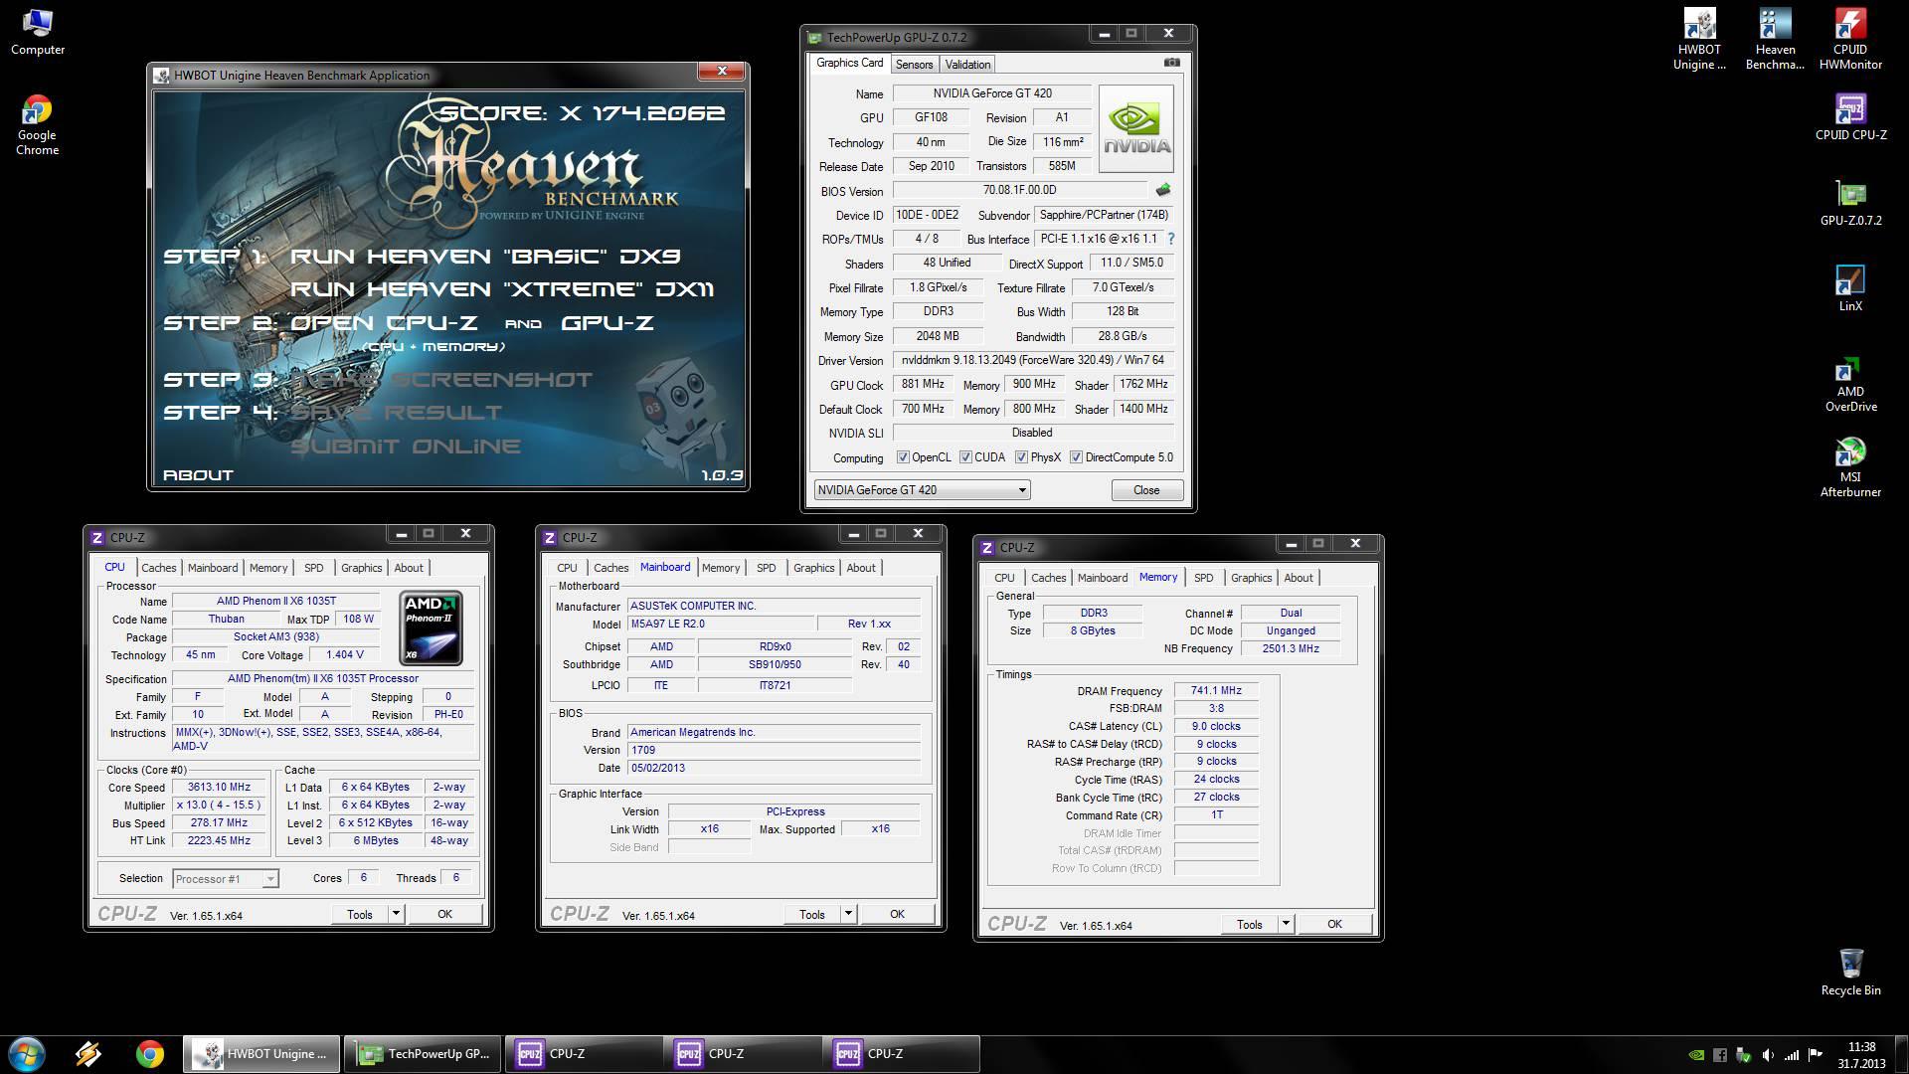Open SPD tab in the Mainboard CPU-Z window
The image size is (1909, 1074).
(766, 568)
